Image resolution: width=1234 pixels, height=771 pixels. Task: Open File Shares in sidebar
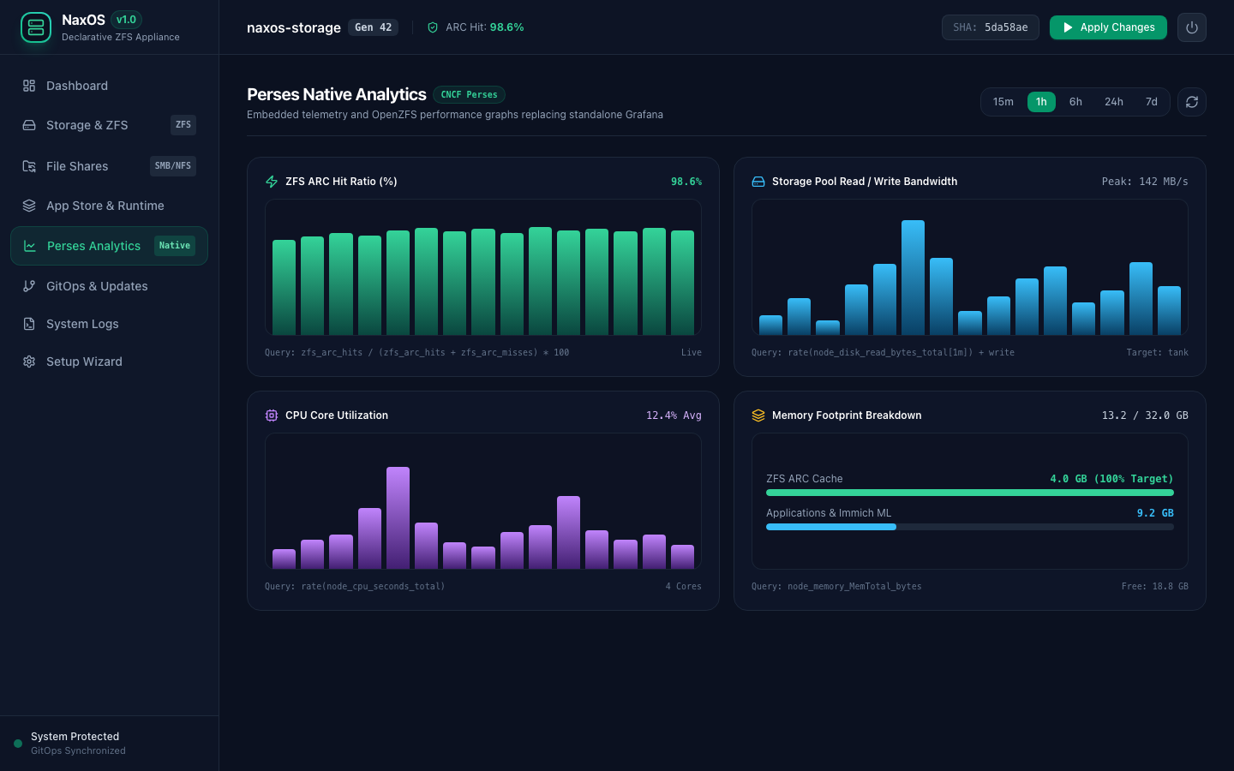[109, 166]
